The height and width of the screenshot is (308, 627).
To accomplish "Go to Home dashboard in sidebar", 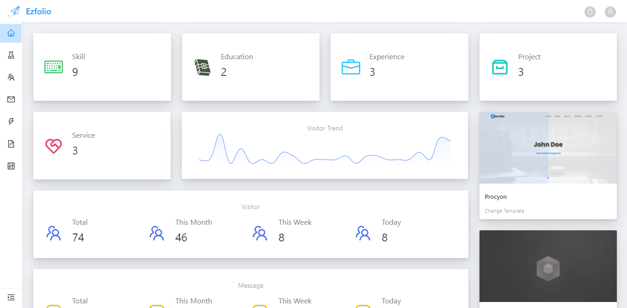I will click(x=11, y=33).
